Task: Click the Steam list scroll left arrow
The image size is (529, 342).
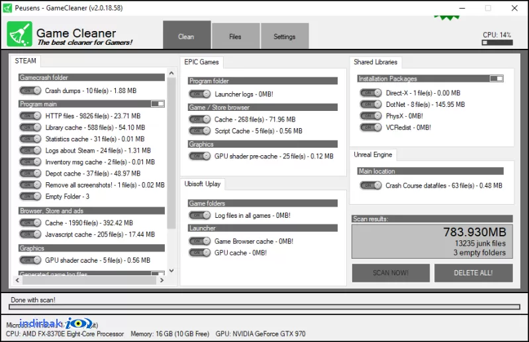Action: click(17, 280)
